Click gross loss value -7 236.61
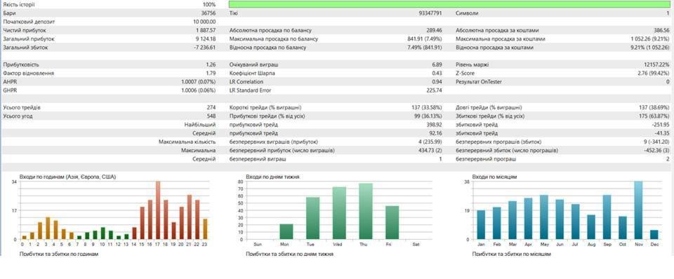 click(x=205, y=48)
